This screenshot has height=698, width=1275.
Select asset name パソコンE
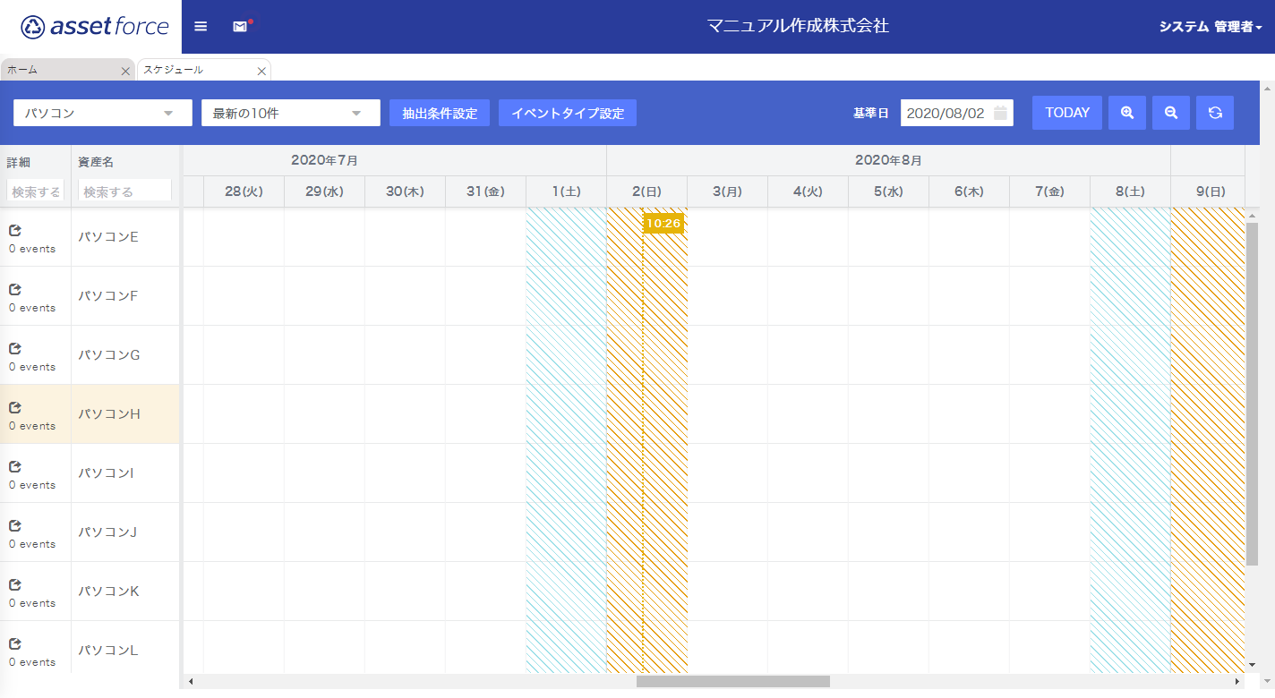[108, 237]
